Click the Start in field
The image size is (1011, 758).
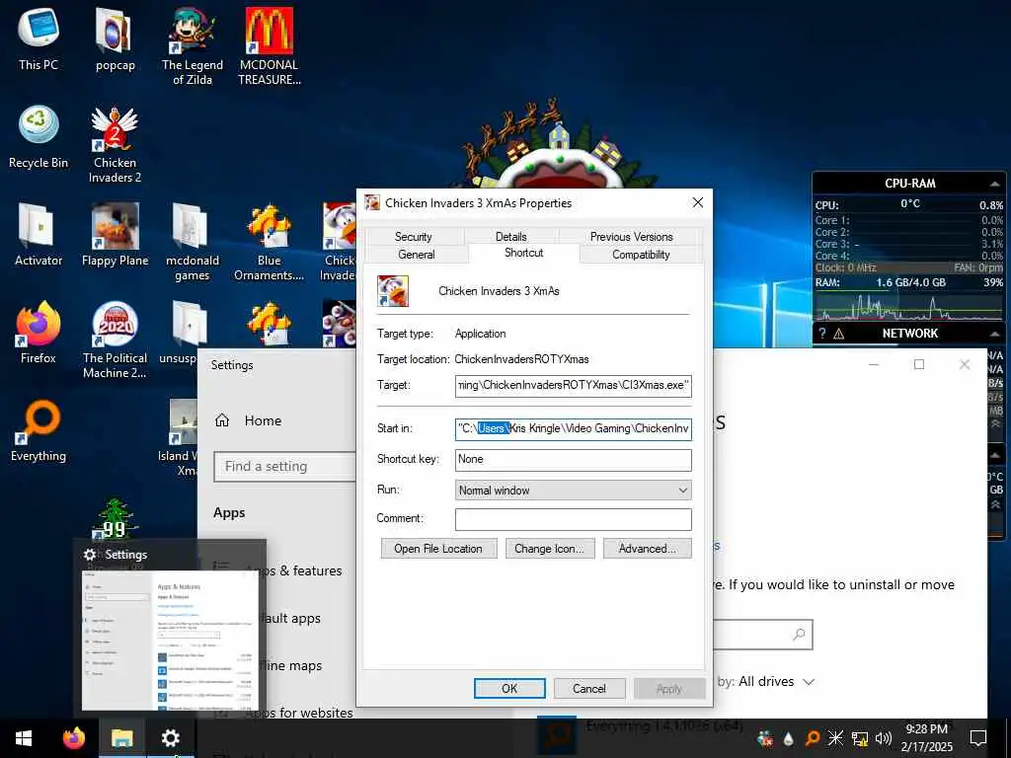coord(574,428)
